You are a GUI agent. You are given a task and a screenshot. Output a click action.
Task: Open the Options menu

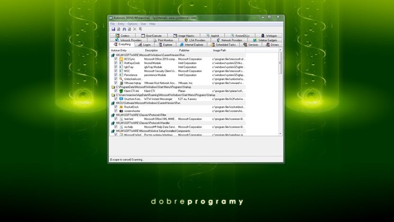point(133,24)
